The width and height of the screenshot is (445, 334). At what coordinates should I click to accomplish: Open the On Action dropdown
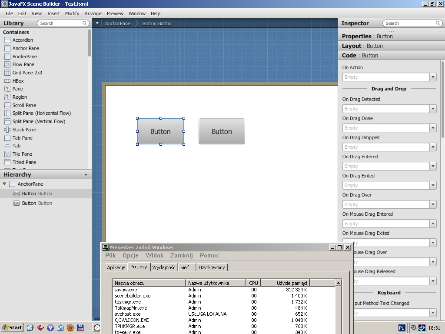tap(432, 77)
